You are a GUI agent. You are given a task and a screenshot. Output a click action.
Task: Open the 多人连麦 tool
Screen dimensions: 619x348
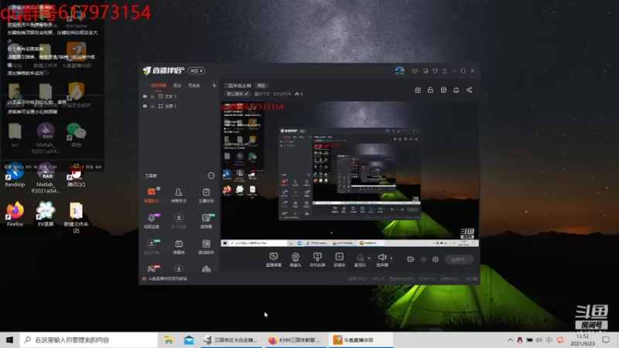pos(179,221)
